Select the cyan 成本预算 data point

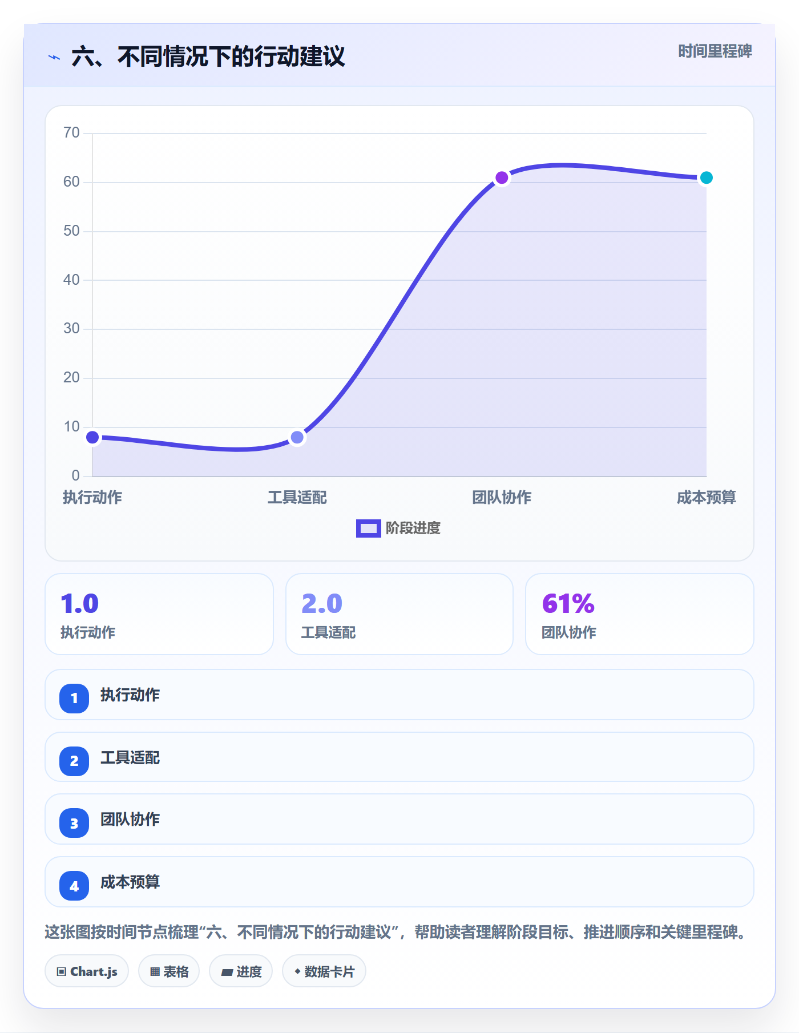(x=706, y=177)
